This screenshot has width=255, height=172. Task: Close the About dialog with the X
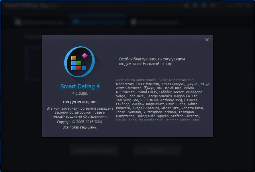pos(207,39)
